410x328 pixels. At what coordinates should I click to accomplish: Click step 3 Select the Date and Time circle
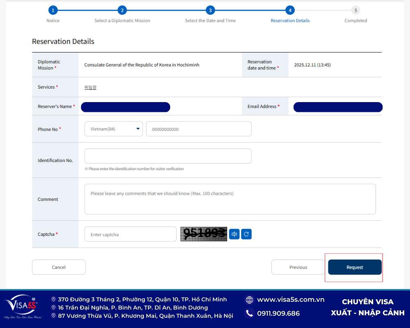[210, 10]
